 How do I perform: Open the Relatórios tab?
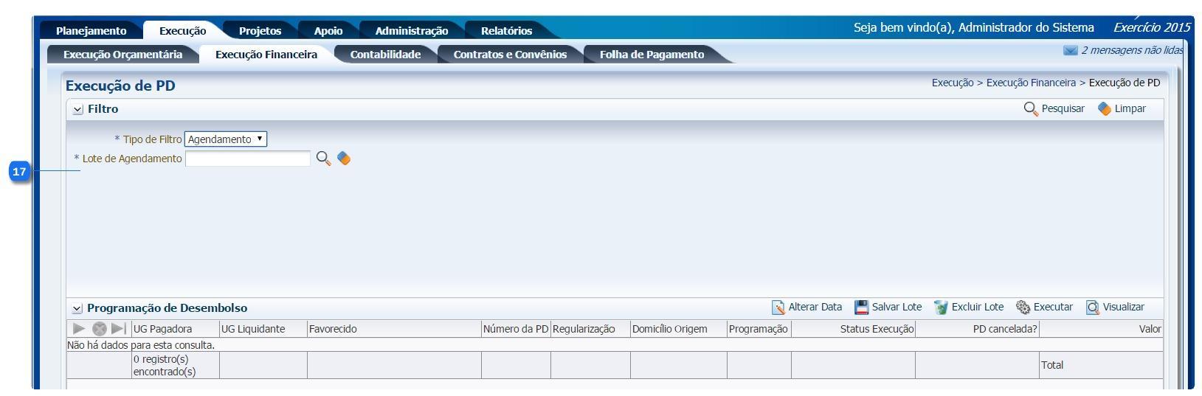click(x=506, y=31)
